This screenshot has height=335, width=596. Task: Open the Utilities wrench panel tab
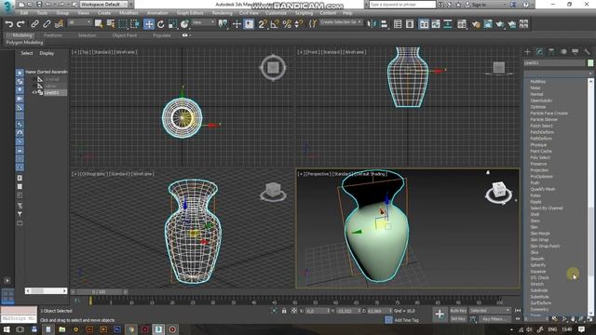[588, 52]
